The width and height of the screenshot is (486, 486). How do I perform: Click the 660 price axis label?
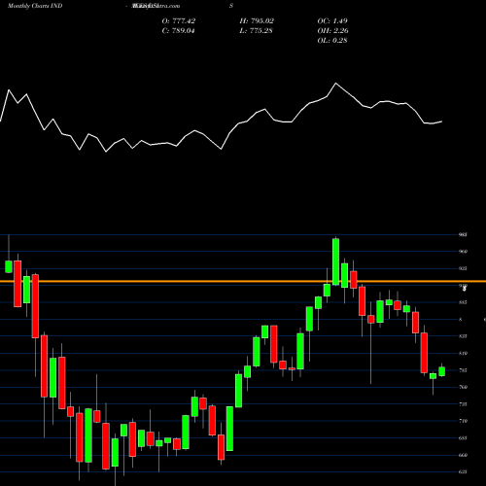[463, 455]
